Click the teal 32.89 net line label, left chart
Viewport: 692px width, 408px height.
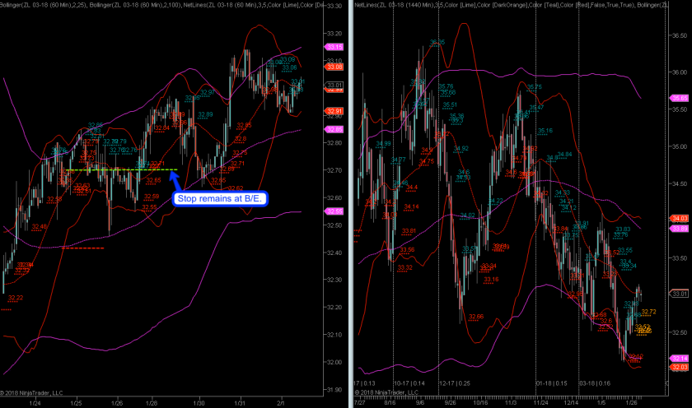pos(205,114)
